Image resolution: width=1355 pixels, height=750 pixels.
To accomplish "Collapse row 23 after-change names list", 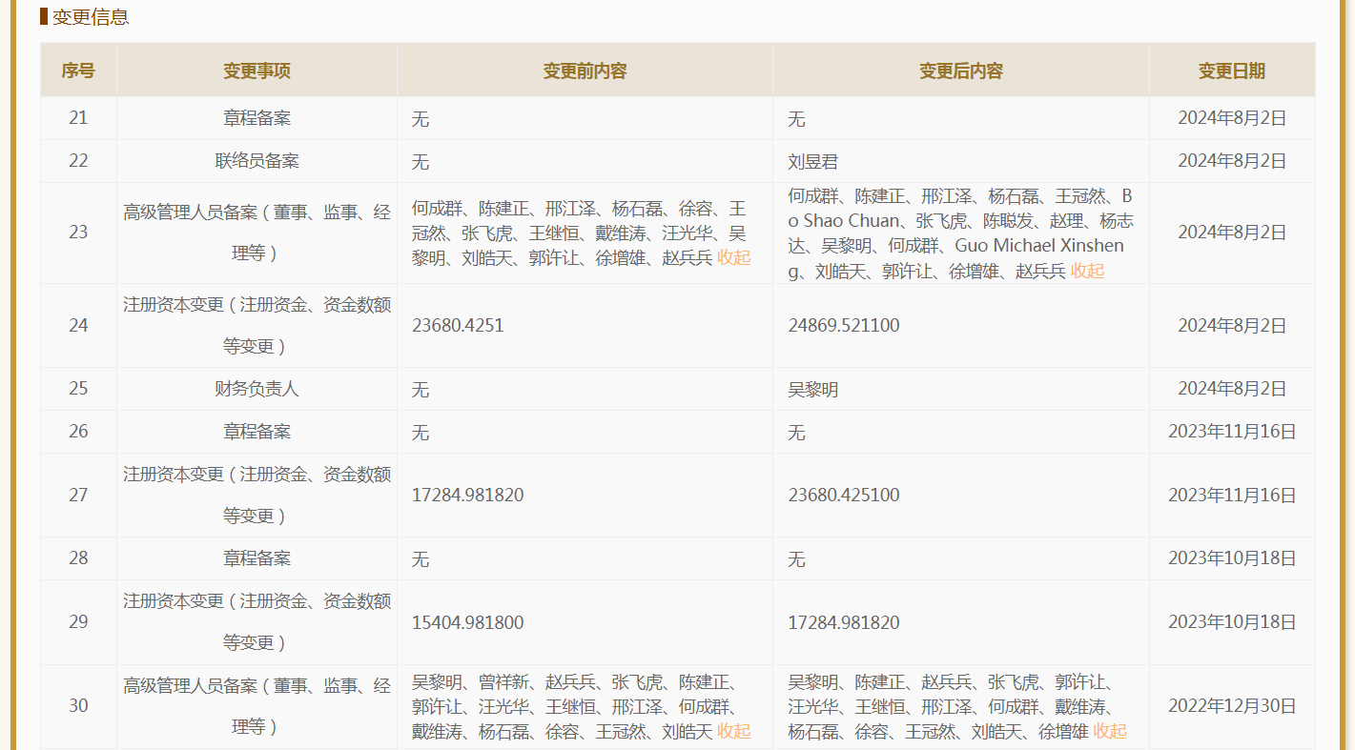I will pyautogui.click(x=1087, y=271).
